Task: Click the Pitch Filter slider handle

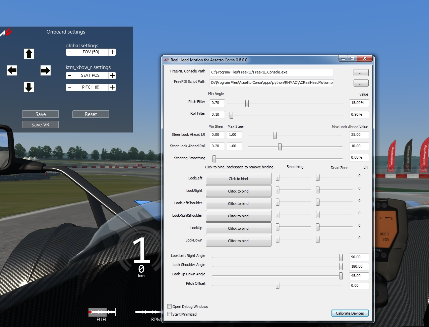Action: click(x=247, y=103)
